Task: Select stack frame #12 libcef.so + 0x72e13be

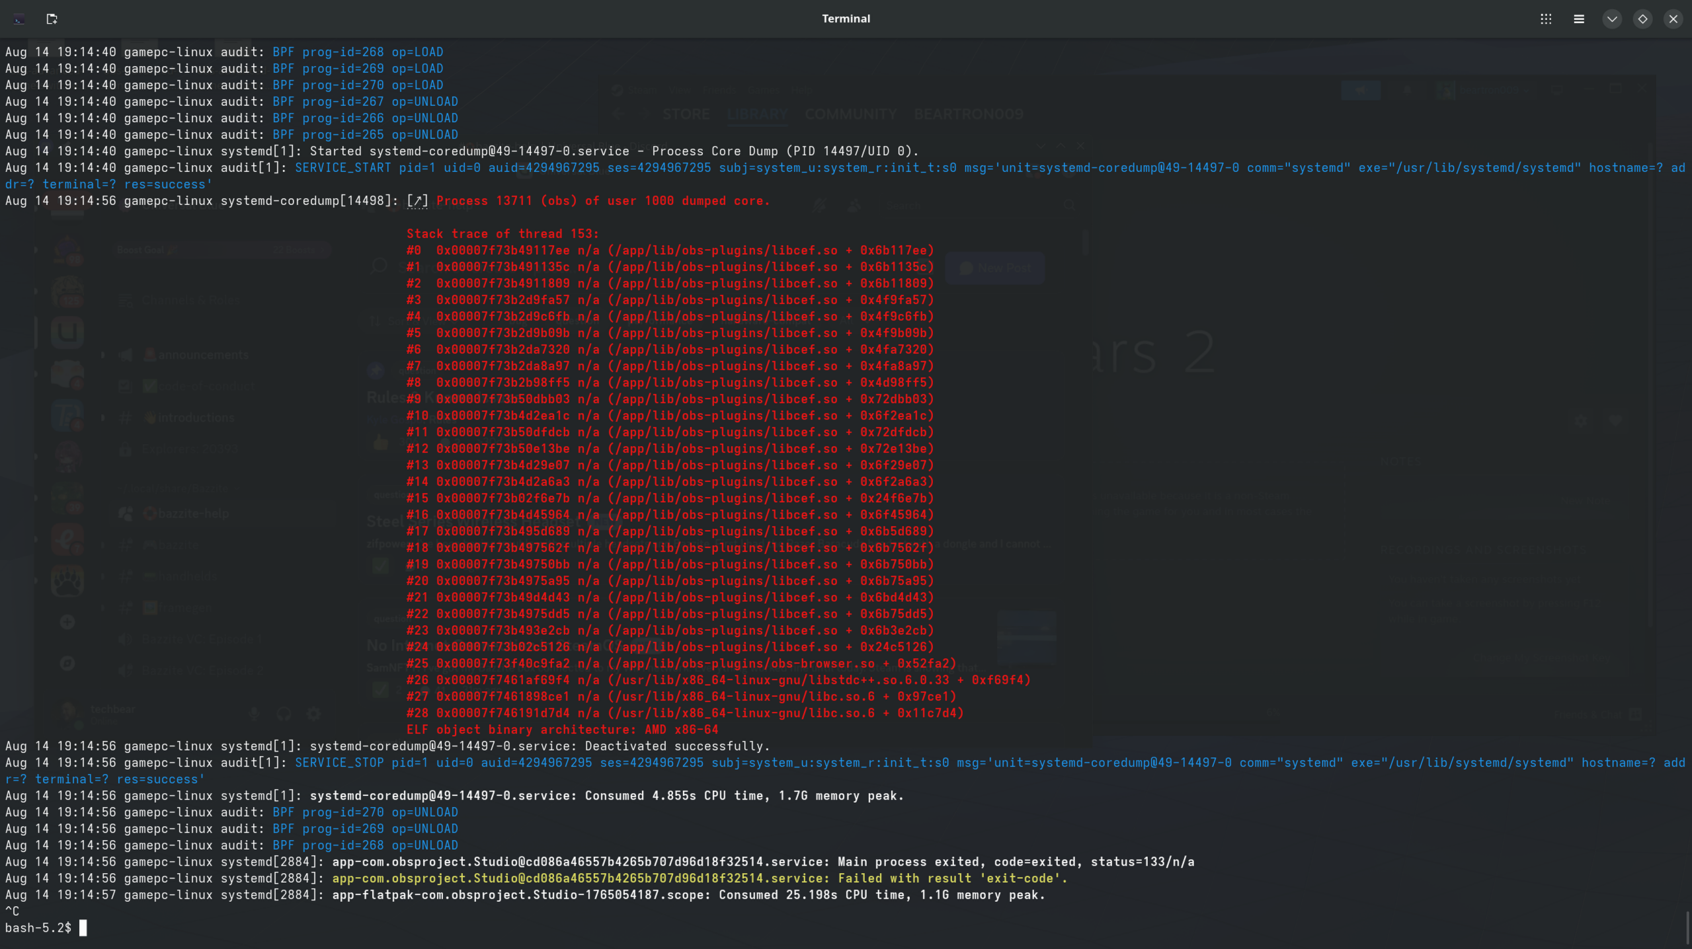Action: pos(670,449)
